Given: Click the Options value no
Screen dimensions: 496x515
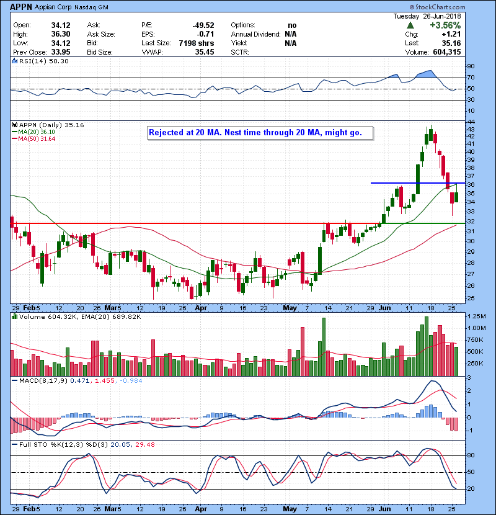Looking at the screenshot, I should point(292,25).
